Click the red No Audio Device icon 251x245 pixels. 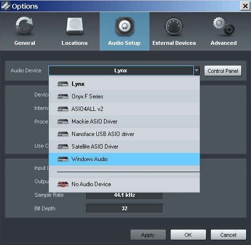point(63,184)
